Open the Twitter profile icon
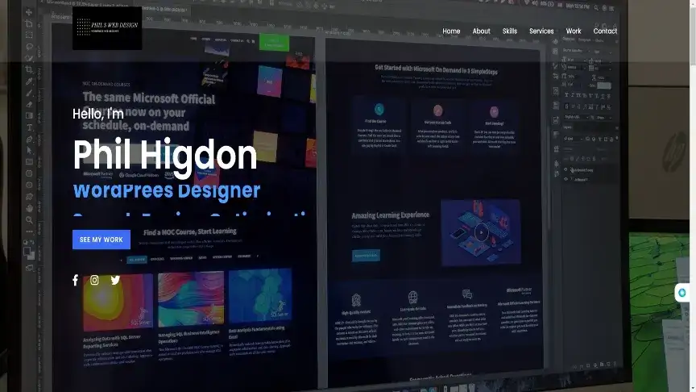The image size is (696, 392). (x=115, y=280)
